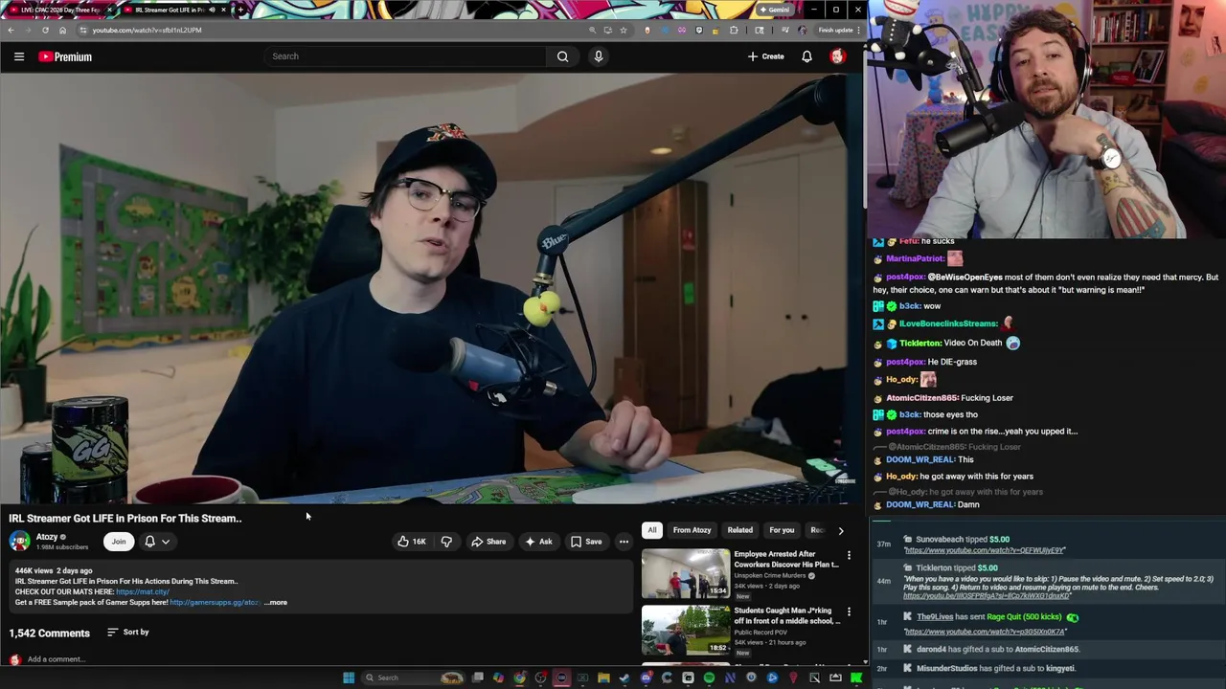
Task: Open the YouTube hamburger guide menu
Action: [18, 56]
